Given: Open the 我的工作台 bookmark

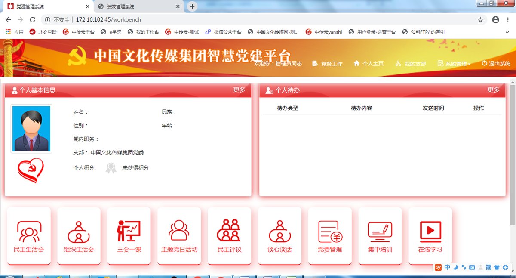Looking at the screenshot, I should click(143, 32).
